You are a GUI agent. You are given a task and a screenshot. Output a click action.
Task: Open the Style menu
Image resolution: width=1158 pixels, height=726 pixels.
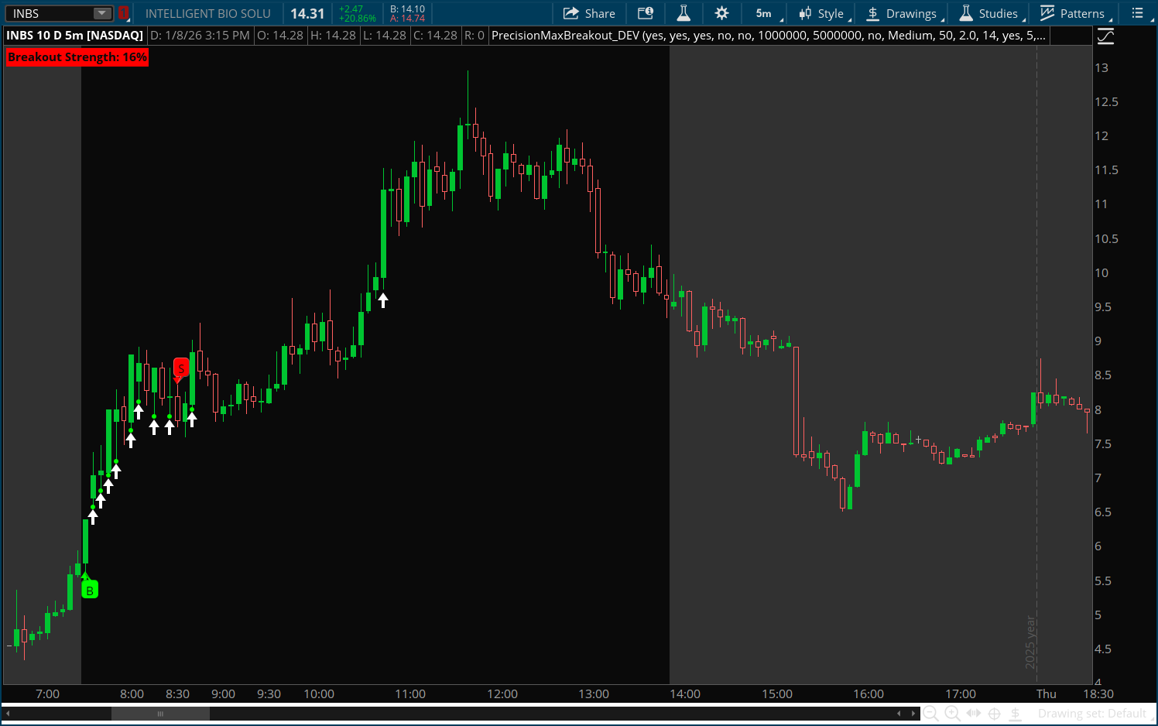[823, 13]
